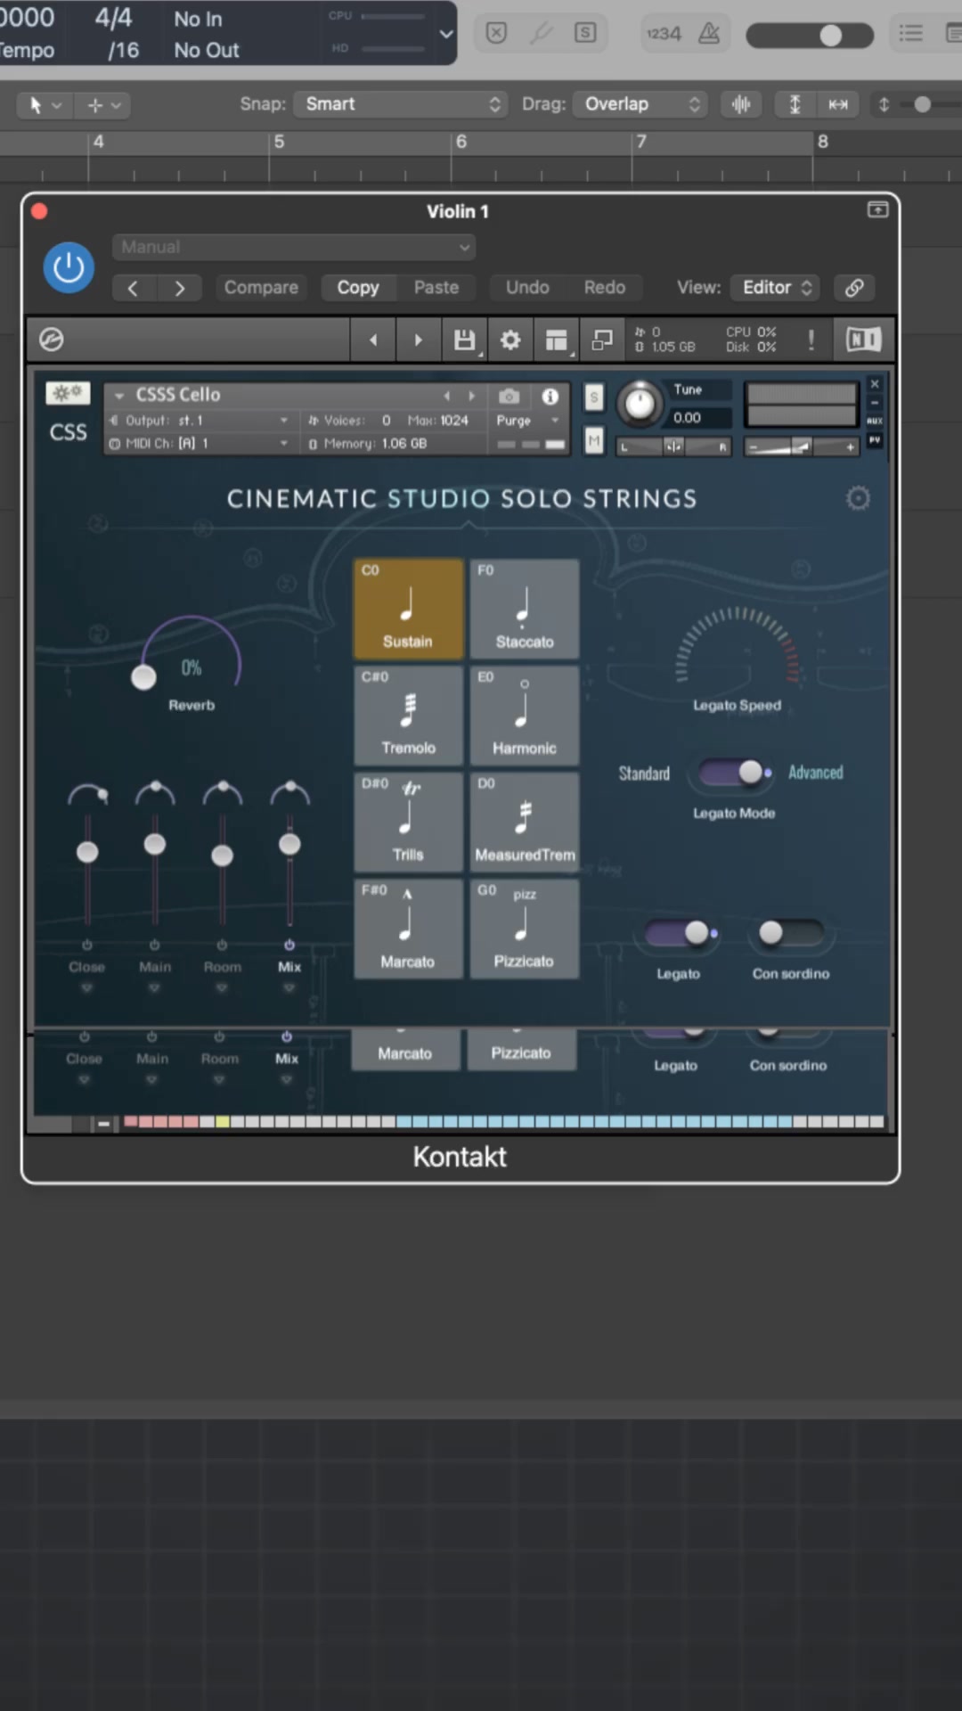Select the MeasuredTrem articulation

(525, 822)
